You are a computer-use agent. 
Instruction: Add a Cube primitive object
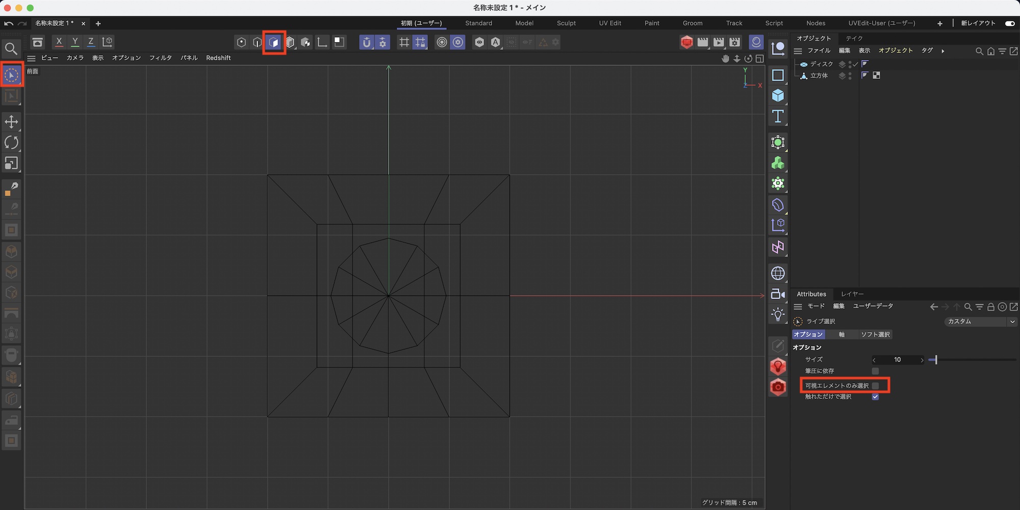click(778, 96)
